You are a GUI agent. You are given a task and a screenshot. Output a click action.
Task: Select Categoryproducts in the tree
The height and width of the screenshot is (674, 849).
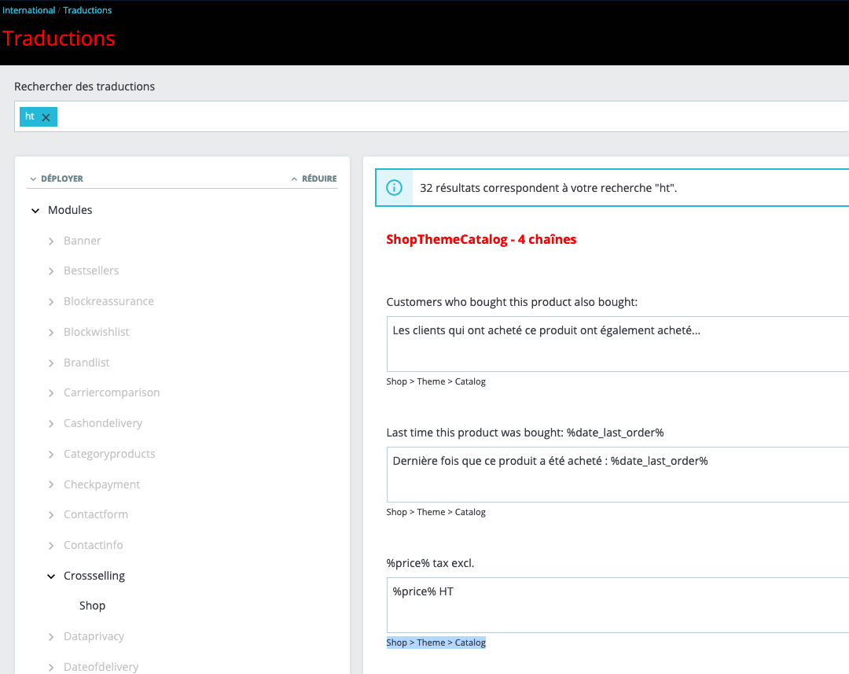click(x=109, y=454)
